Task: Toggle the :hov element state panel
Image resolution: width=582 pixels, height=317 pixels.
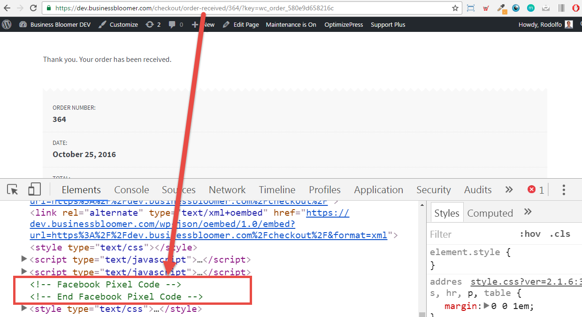Action: [x=530, y=234]
